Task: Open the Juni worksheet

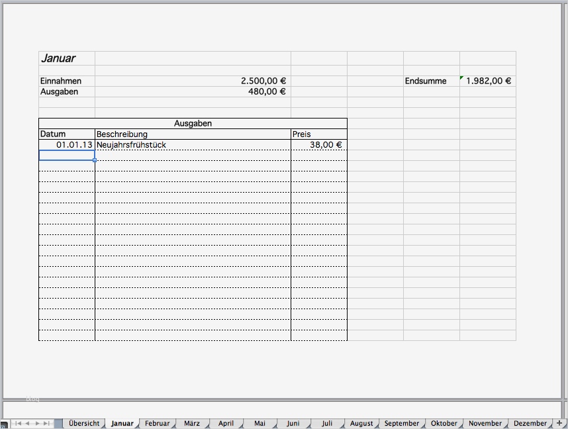Action: point(293,423)
